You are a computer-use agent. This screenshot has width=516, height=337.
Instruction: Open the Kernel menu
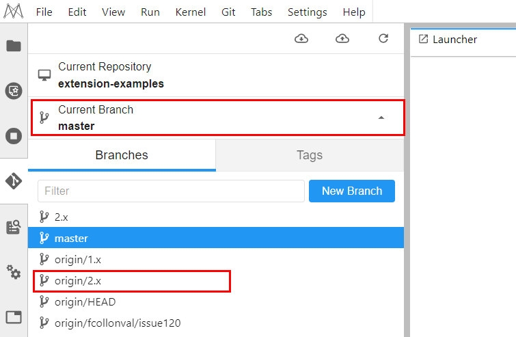(x=191, y=12)
